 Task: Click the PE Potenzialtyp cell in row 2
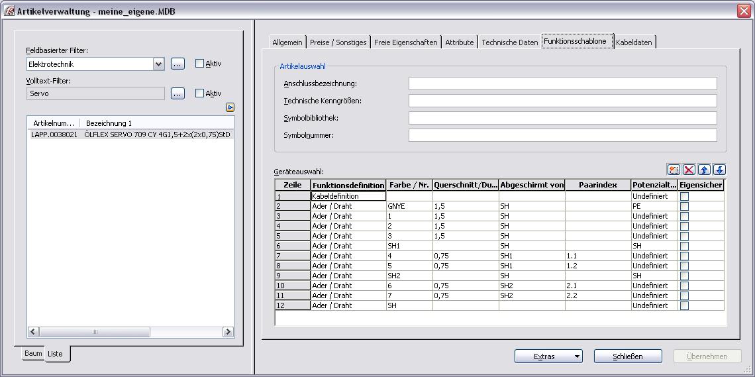point(654,206)
